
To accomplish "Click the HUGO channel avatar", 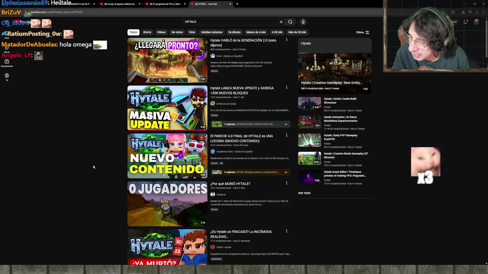I will tap(213, 247).
